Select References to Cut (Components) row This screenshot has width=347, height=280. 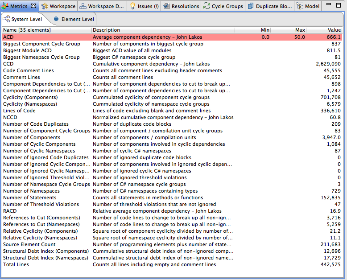tap(172, 218)
